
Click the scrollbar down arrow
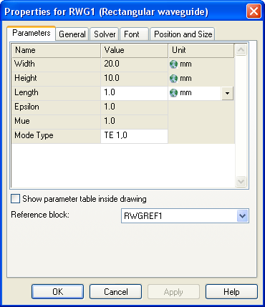(241, 181)
